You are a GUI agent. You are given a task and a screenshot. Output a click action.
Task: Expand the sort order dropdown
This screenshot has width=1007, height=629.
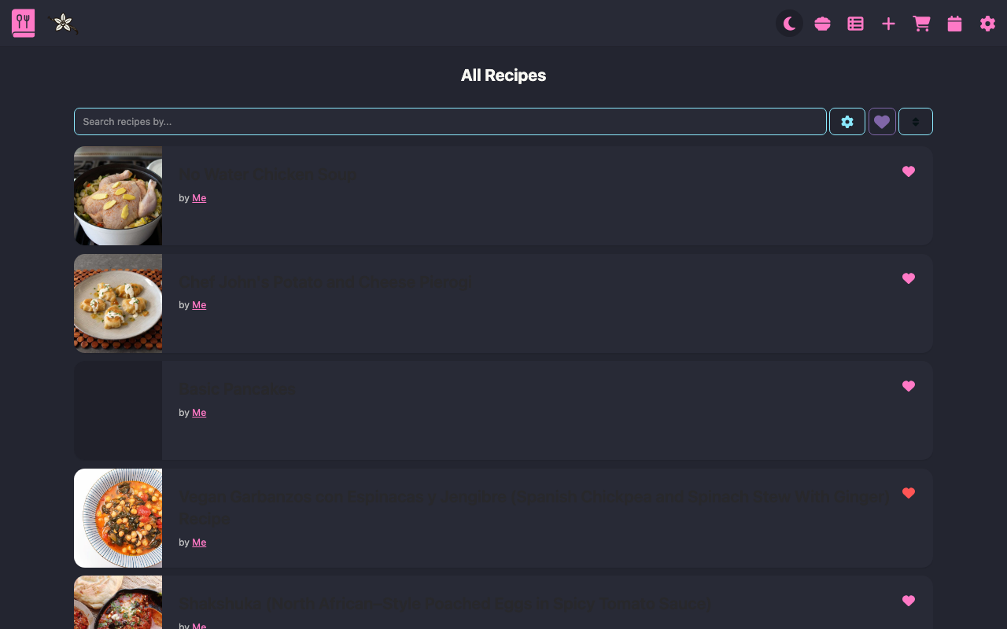point(916,122)
